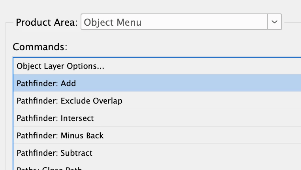
Task: Select Object Layer Options... command
Action: (157, 66)
